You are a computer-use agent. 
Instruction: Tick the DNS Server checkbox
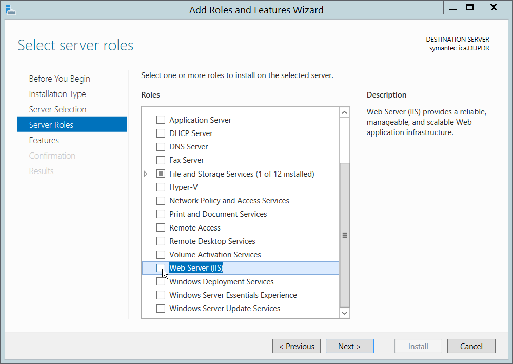[x=161, y=147]
